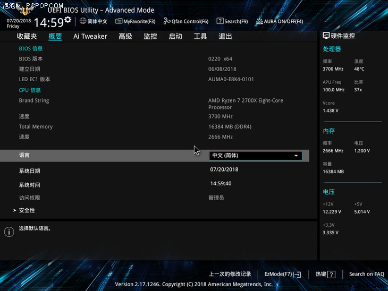The image size is (388, 291).
Task: Go to the 高级 tab
Action: point(125,36)
